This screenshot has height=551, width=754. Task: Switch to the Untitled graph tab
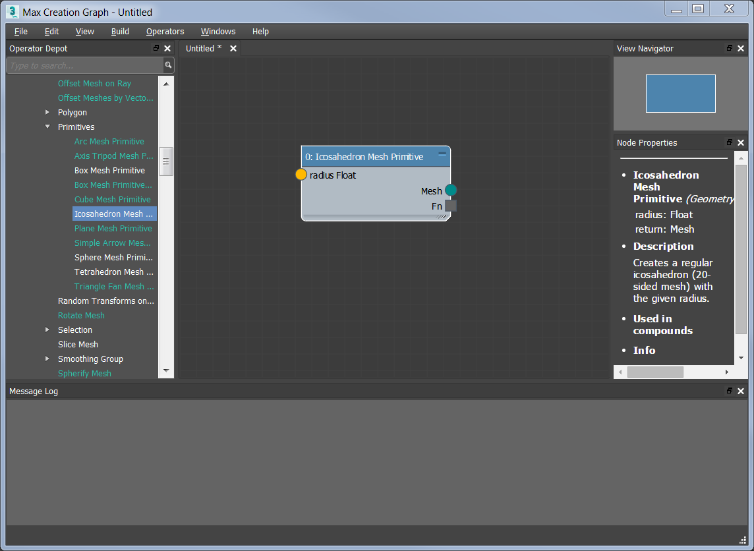pyautogui.click(x=204, y=48)
